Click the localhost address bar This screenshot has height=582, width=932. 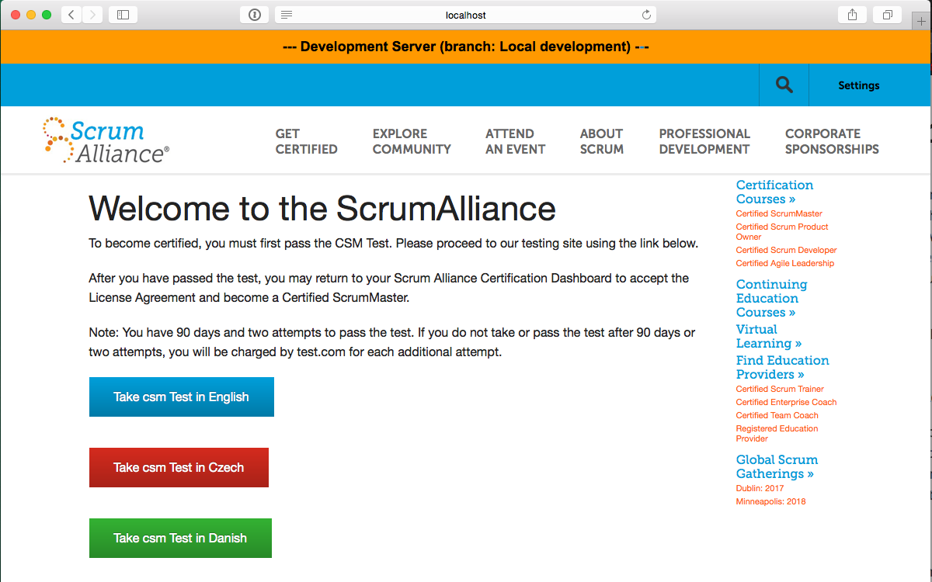(465, 15)
